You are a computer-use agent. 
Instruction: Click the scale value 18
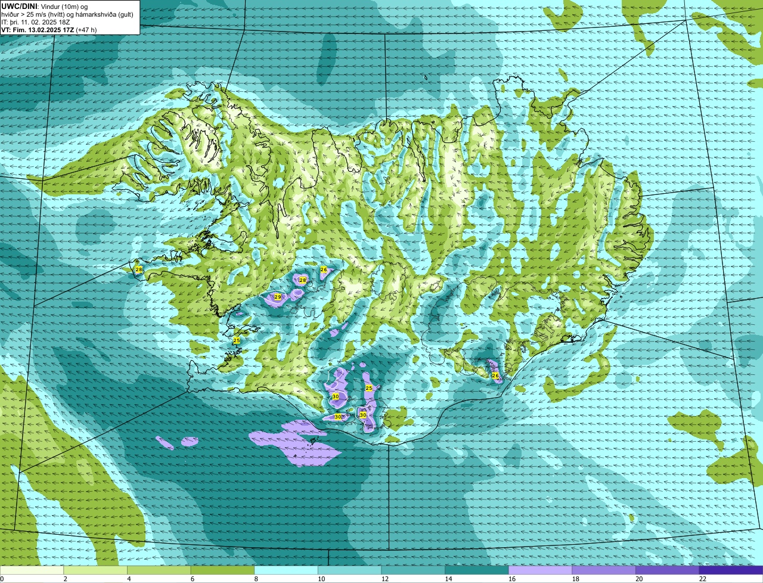pos(576,579)
